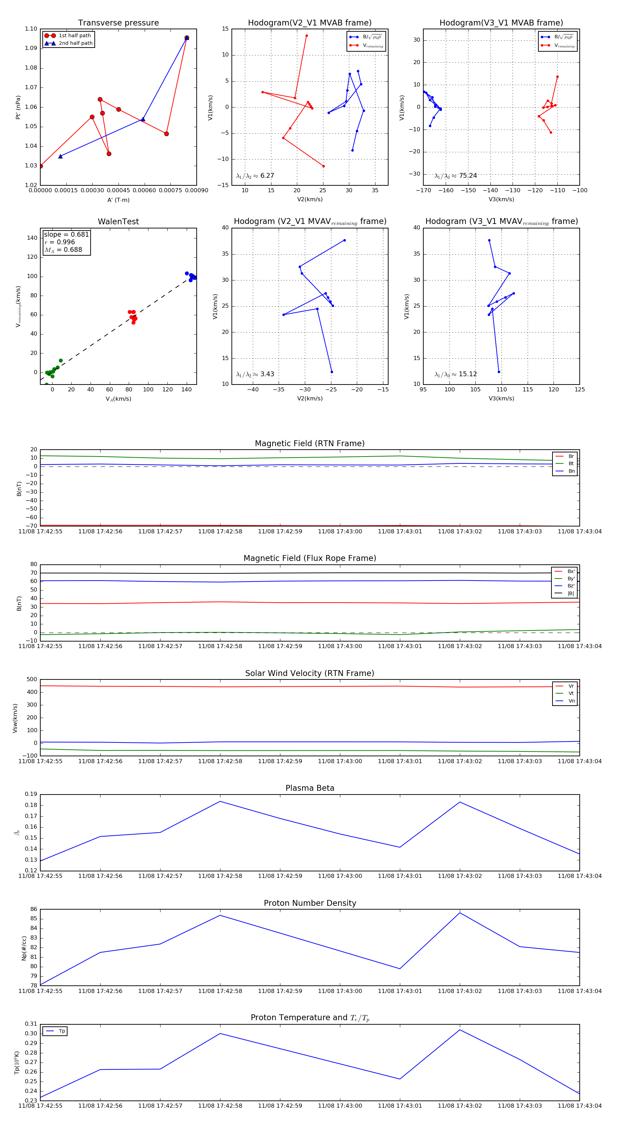The height and width of the screenshot is (1137, 620).
Task: Click the "A' (T·m)" x-axis label
Action: tap(118, 200)
